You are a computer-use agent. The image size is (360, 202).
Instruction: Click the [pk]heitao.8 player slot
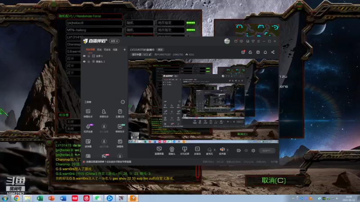(94, 23)
